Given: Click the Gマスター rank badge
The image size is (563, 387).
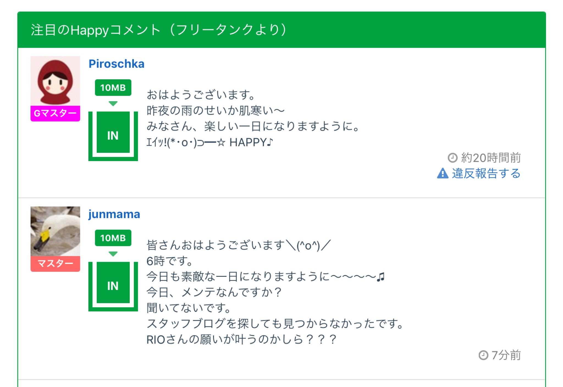Looking at the screenshot, I should (55, 113).
